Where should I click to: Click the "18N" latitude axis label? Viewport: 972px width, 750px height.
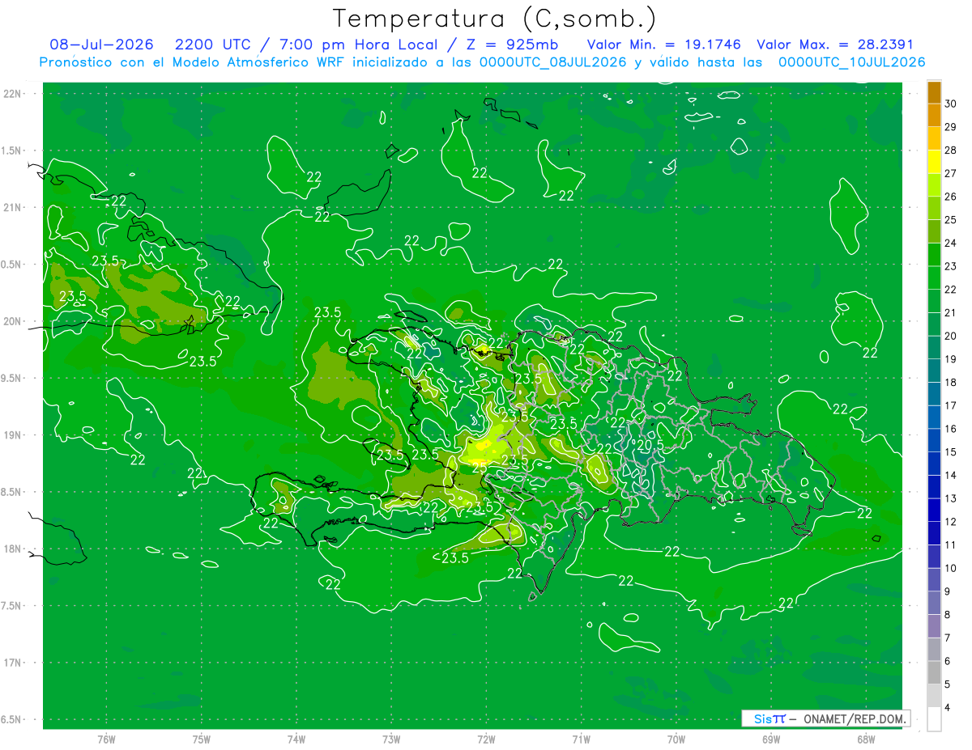click(14, 549)
